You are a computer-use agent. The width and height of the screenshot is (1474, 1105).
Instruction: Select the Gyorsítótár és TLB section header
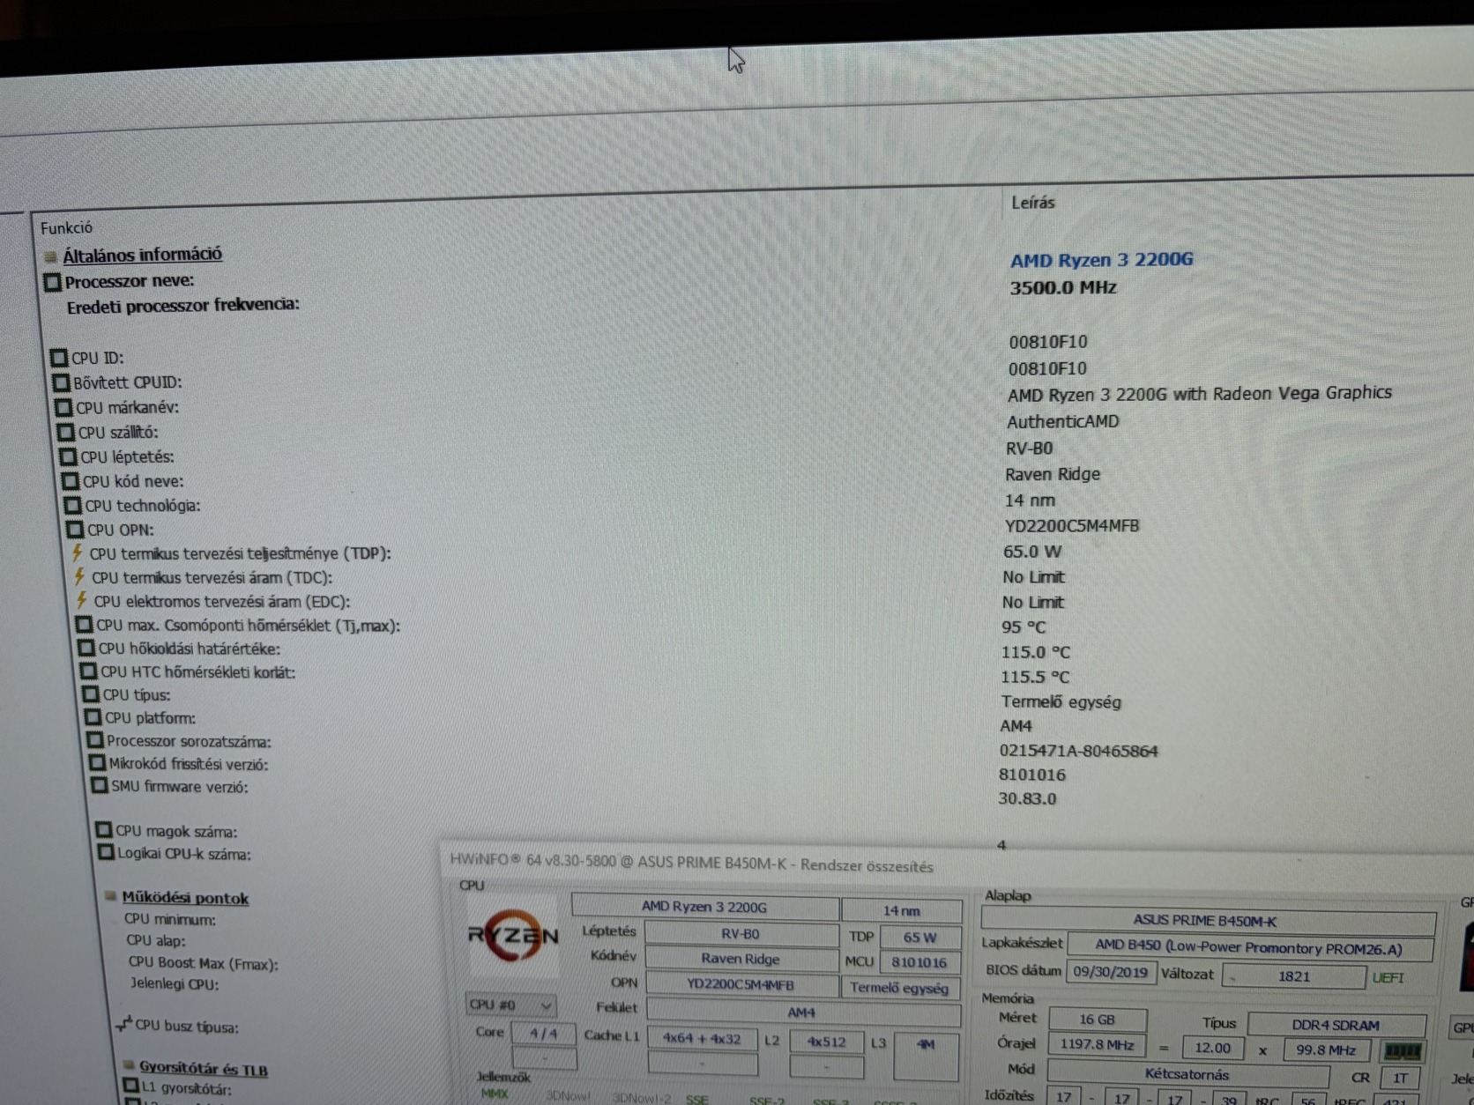204,1069
